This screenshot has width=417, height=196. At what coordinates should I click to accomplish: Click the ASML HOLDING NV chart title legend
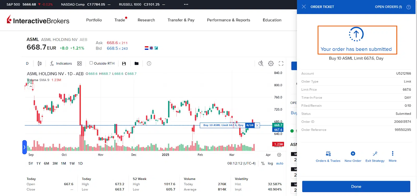[x=55, y=74]
